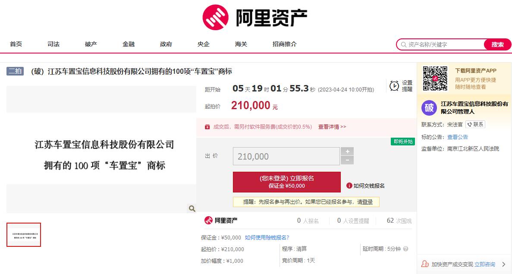This screenshot has height=274, width=512.
Task: Click the red 搜索 button
Action: point(497,44)
